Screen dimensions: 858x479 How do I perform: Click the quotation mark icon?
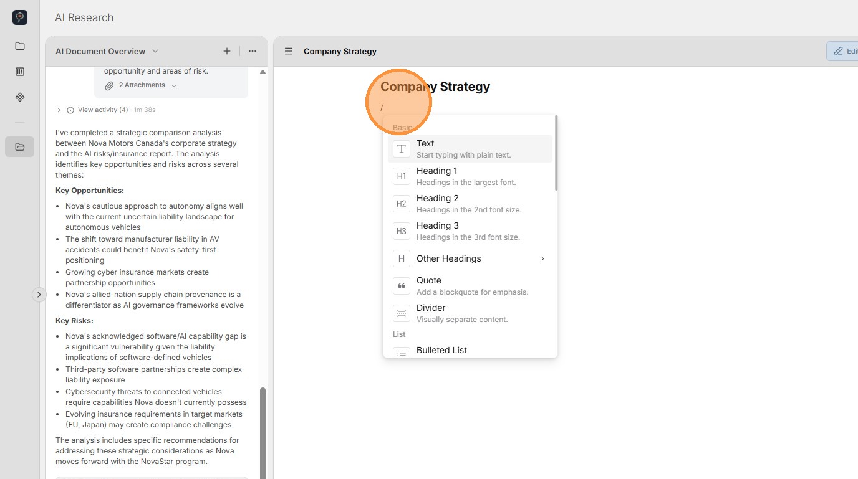pyautogui.click(x=402, y=286)
